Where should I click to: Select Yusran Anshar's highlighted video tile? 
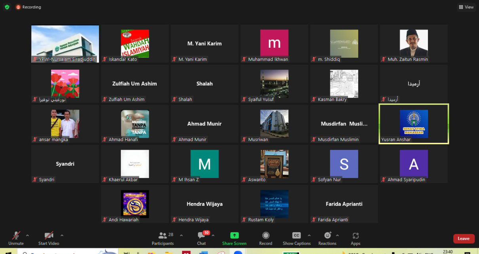[414, 124]
